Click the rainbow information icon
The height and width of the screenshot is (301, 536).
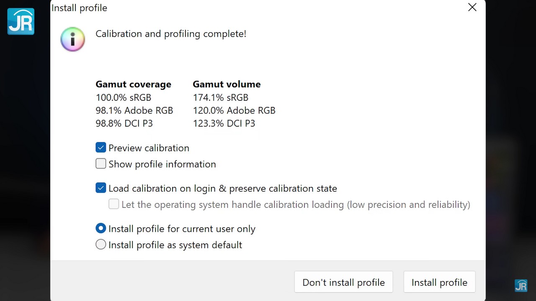pyautogui.click(x=72, y=39)
